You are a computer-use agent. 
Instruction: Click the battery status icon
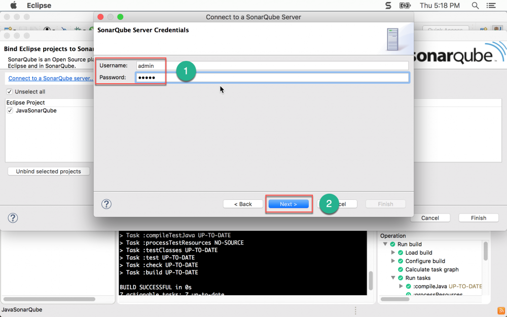405,6
